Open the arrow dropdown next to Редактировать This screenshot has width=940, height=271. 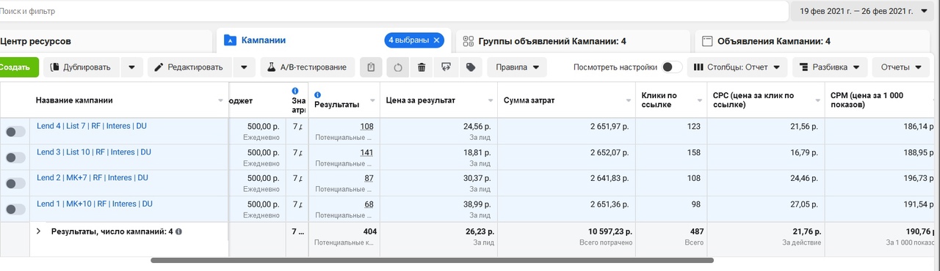[244, 67]
